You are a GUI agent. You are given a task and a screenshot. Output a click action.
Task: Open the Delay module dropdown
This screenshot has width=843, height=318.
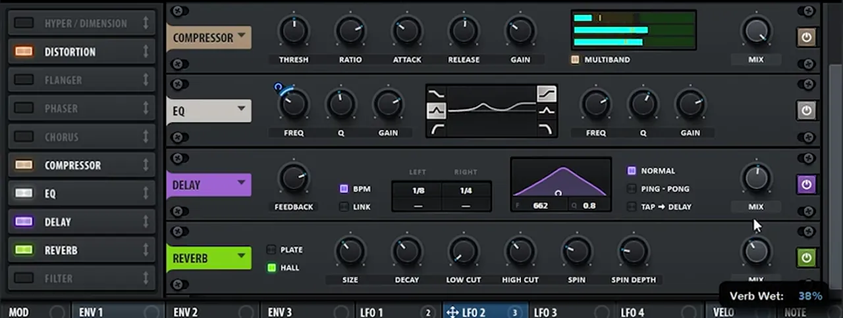[x=241, y=183]
